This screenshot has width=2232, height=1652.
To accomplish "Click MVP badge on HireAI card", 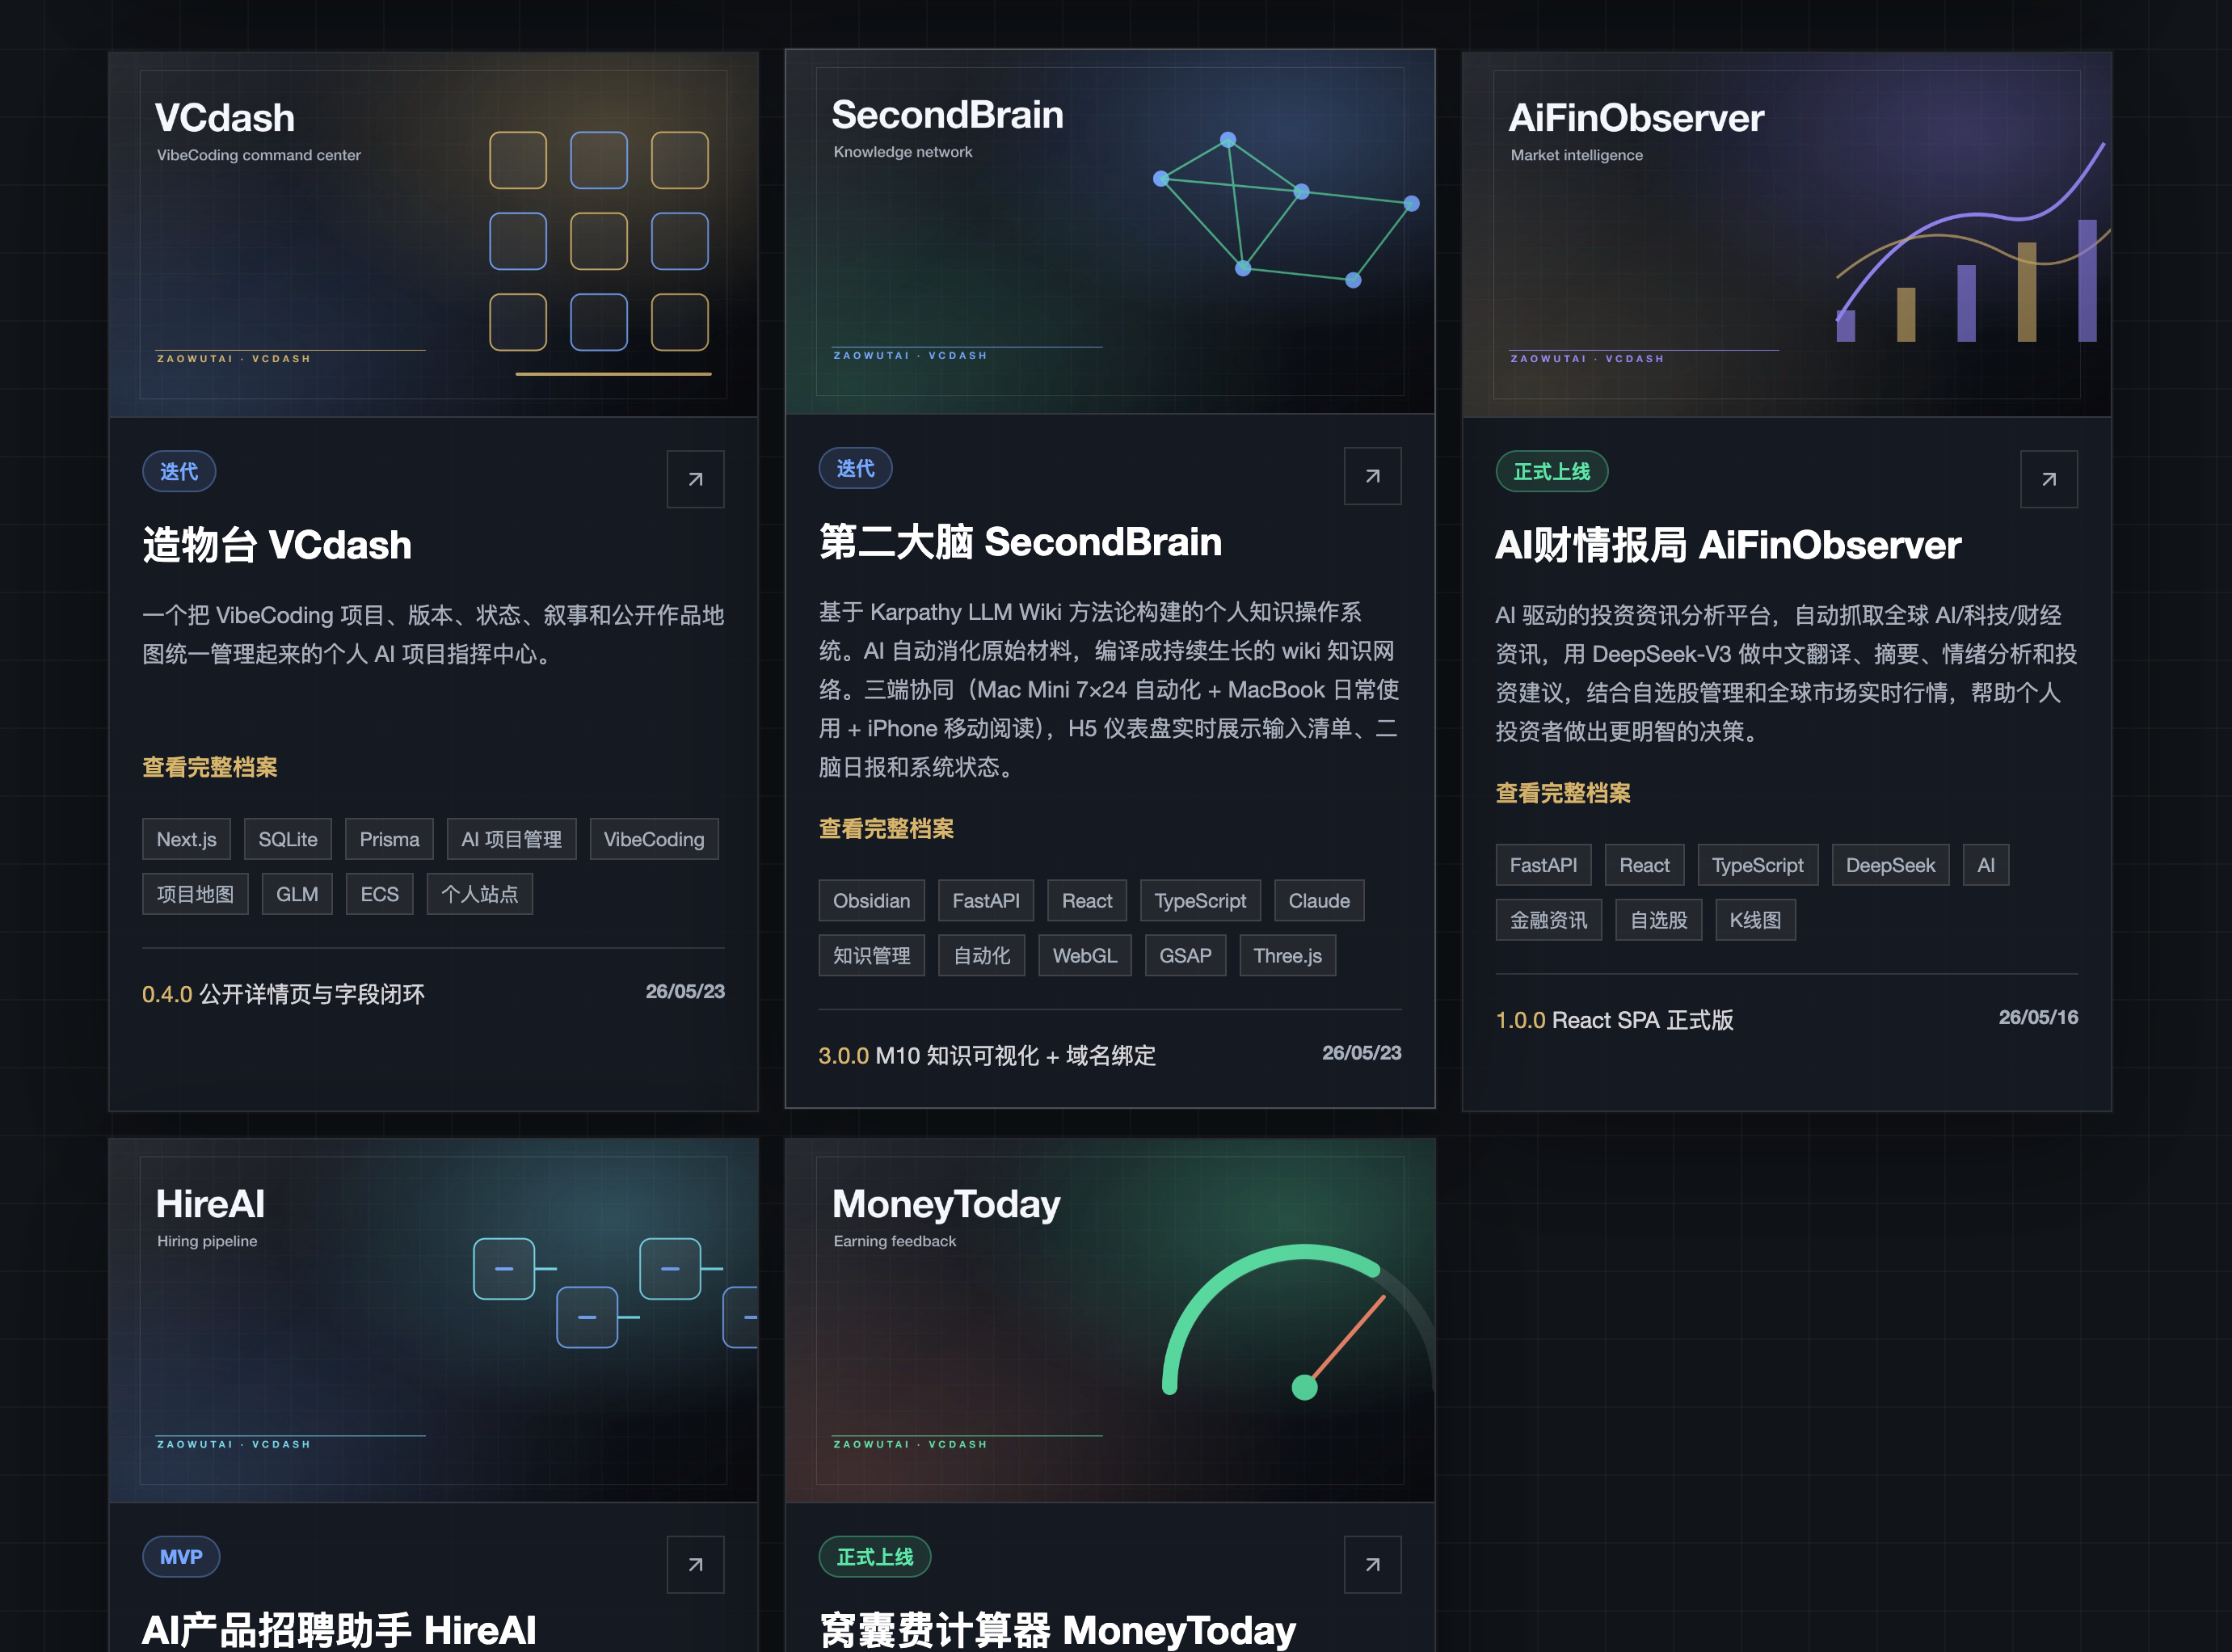I will click(181, 1557).
